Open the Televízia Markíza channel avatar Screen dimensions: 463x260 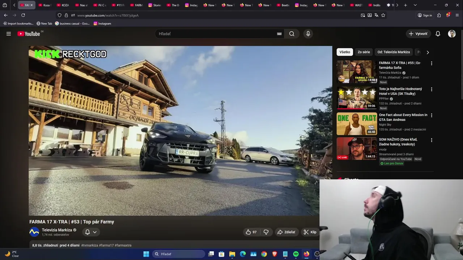click(34, 232)
